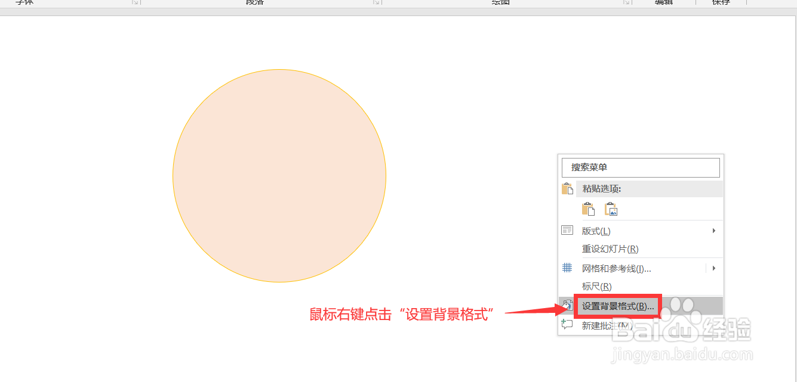The width and height of the screenshot is (797, 382).
Task: Expand the 版式(L) submenu arrow
Action: (714, 230)
